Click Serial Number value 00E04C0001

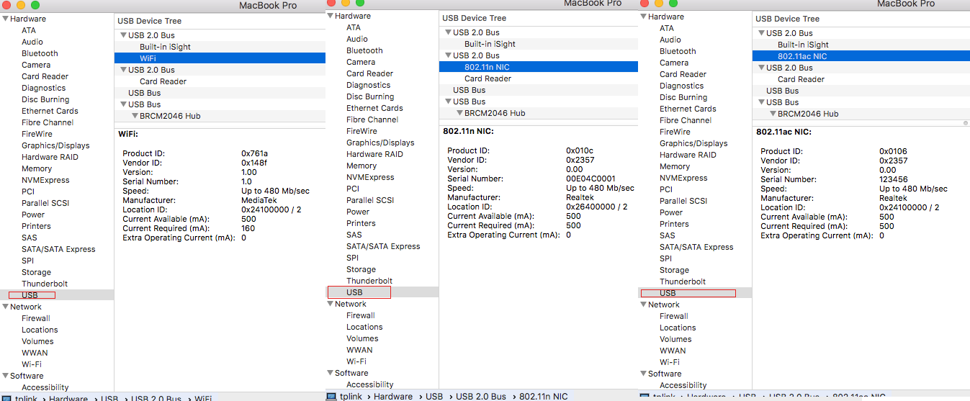click(x=590, y=179)
